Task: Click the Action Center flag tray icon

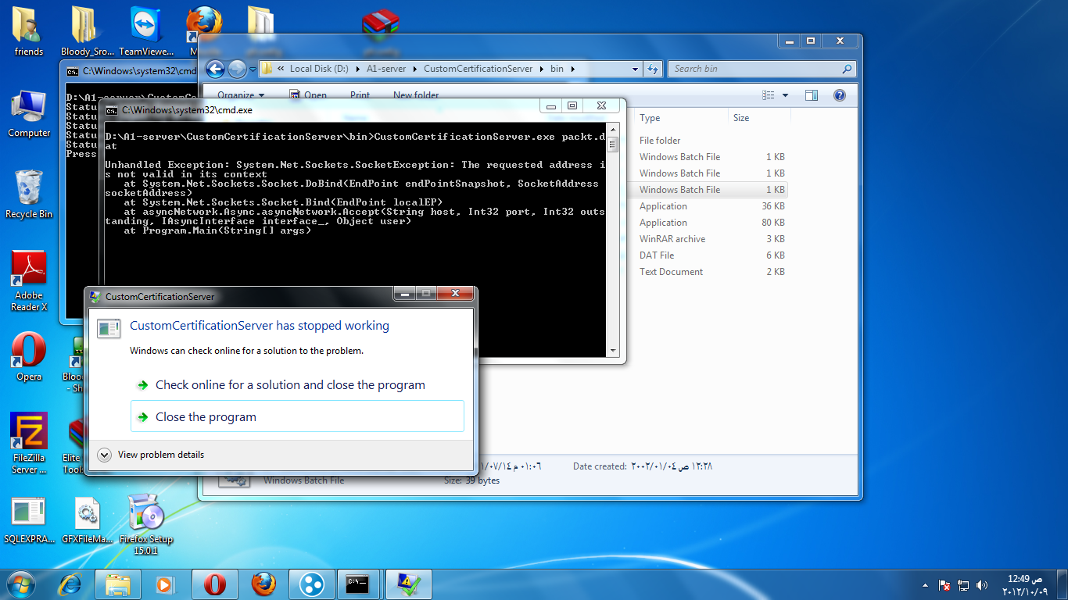Action: point(945,584)
